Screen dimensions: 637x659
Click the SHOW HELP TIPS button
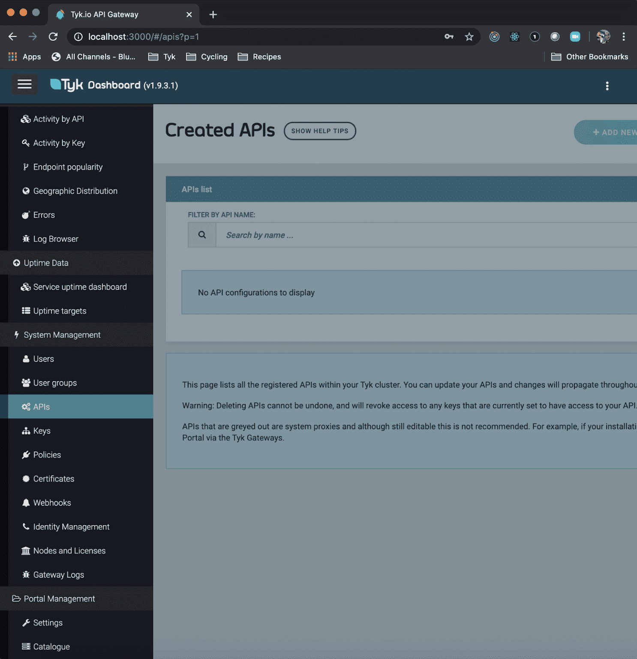[x=320, y=131]
